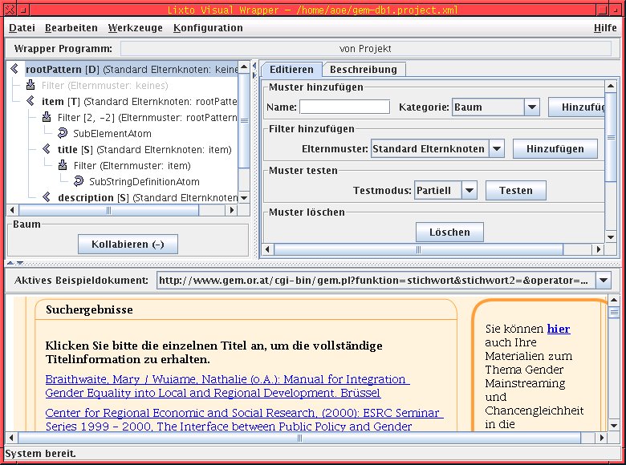Click the title [S] pattern icon
This screenshot has width=626, height=465.
47,150
